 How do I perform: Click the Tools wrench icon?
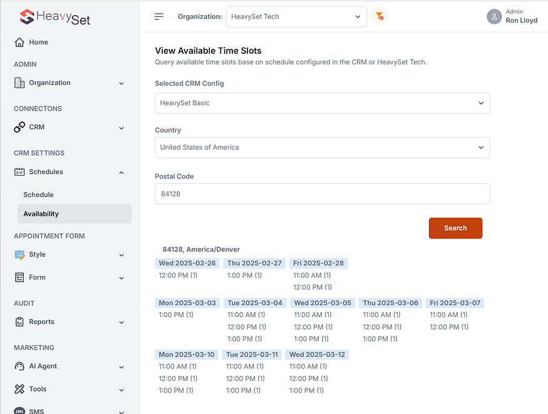pos(19,389)
